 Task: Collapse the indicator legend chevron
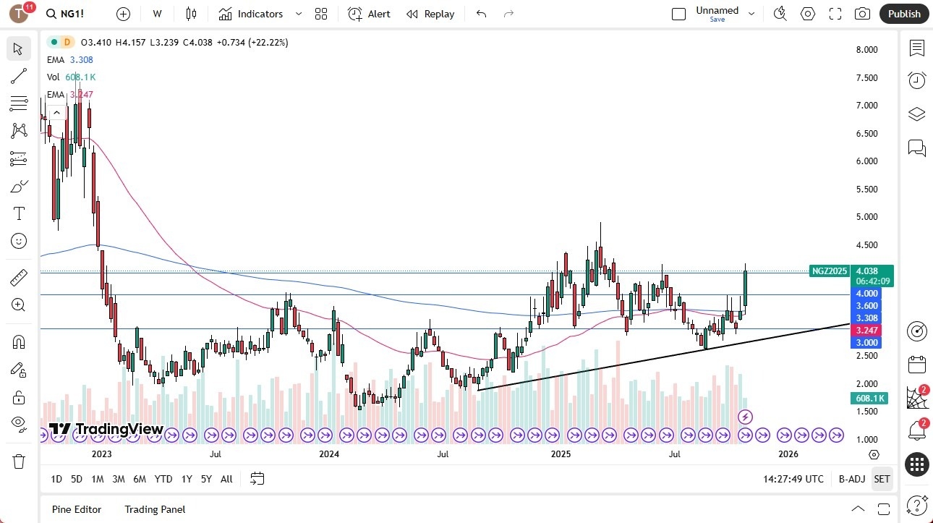56,112
